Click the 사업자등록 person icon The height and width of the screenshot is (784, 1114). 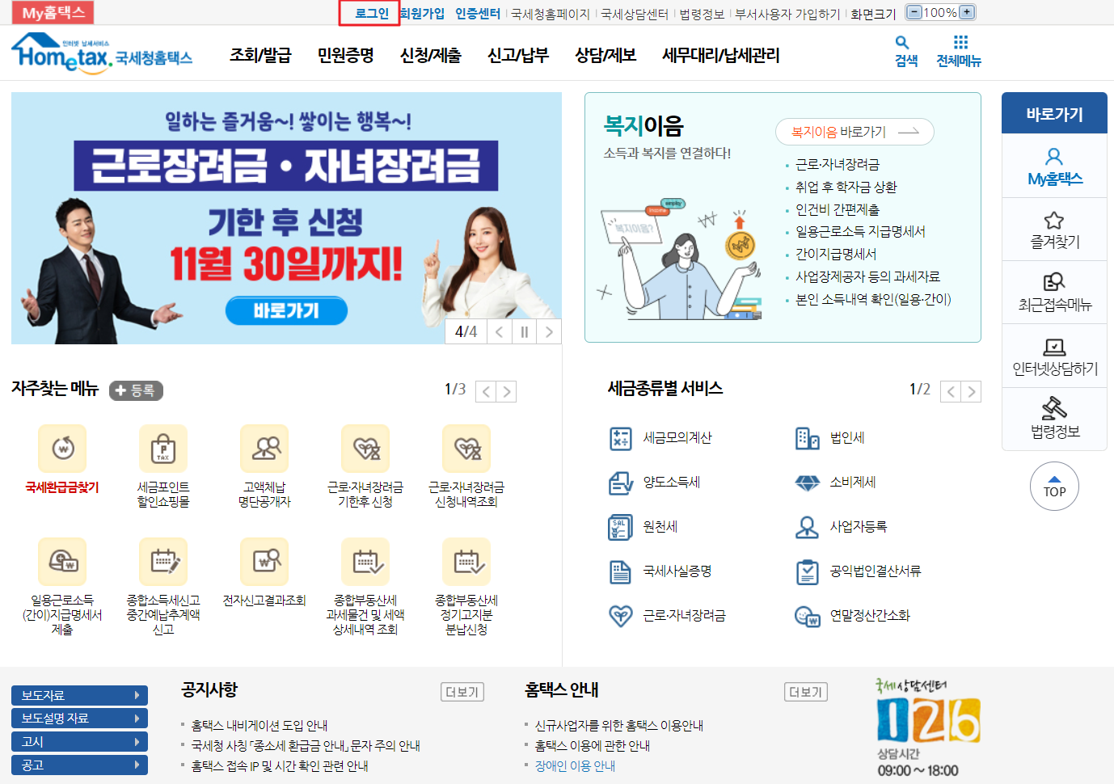[x=808, y=527]
